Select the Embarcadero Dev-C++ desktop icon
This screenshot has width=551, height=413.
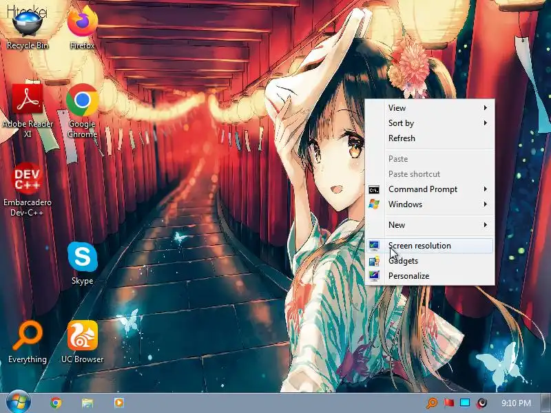point(28,189)
